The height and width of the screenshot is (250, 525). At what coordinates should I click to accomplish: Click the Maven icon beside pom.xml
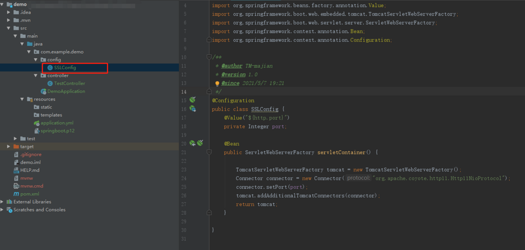pos(16,194)
